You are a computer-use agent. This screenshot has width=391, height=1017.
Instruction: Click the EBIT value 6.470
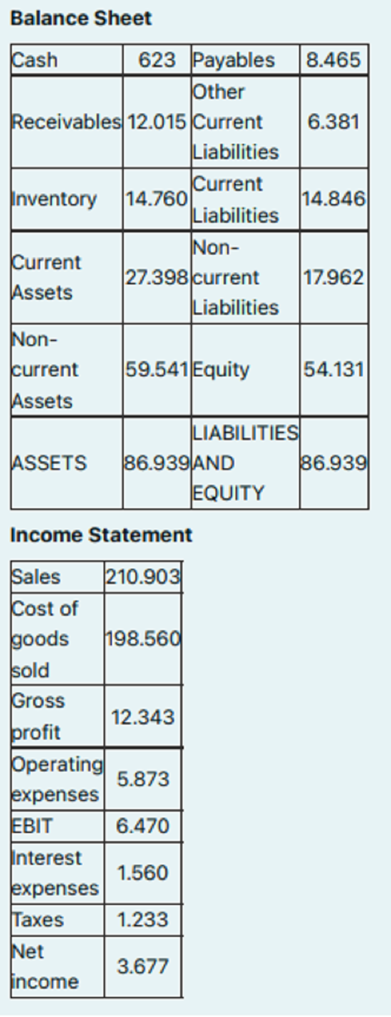[143, 826]
